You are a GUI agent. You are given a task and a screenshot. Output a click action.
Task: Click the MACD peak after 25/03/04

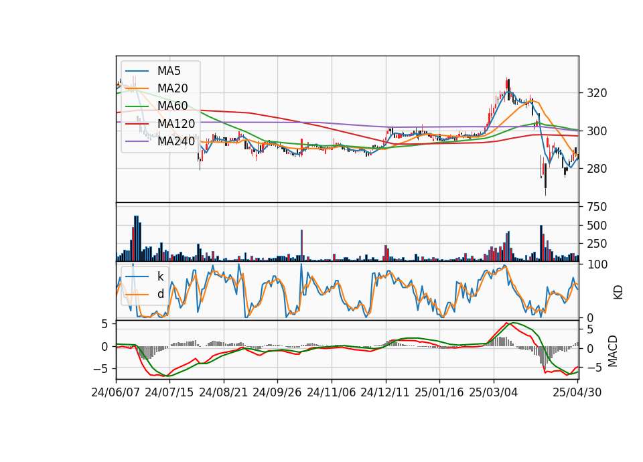point(507,323)
